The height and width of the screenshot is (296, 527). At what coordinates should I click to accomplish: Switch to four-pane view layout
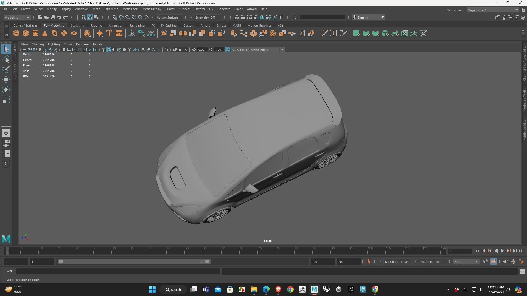point(6,143)
